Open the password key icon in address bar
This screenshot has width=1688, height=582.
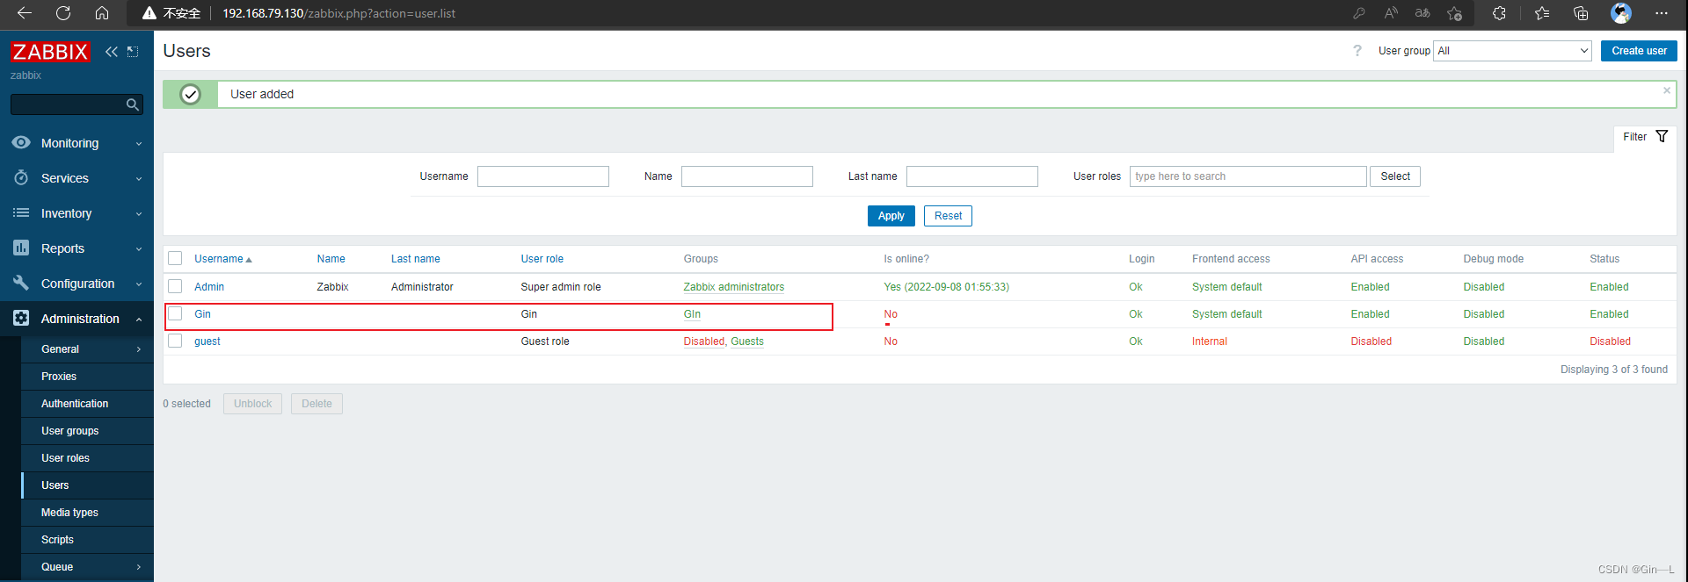(x=1359, y=13)
